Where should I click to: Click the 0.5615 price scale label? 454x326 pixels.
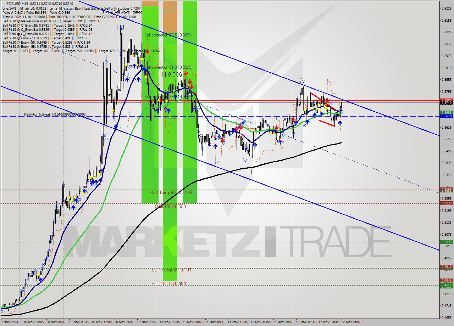(447, 127)
